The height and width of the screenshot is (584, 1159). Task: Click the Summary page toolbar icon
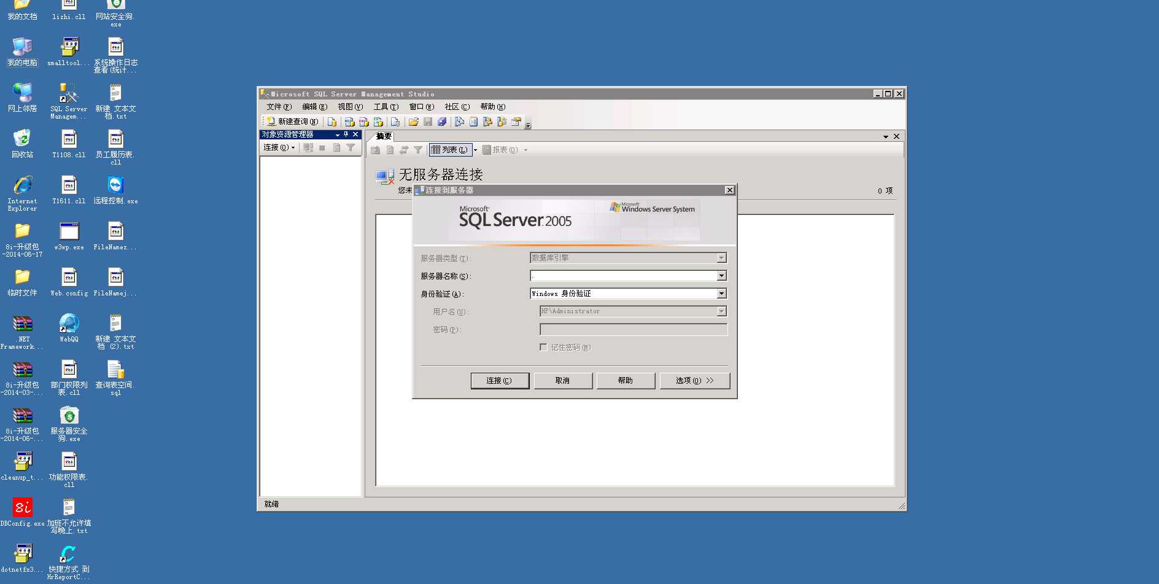pos(473,122)
